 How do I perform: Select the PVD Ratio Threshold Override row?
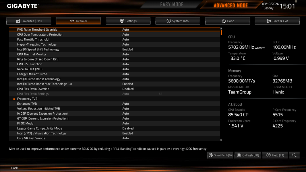pyautogui.click(x=114, y=30)
